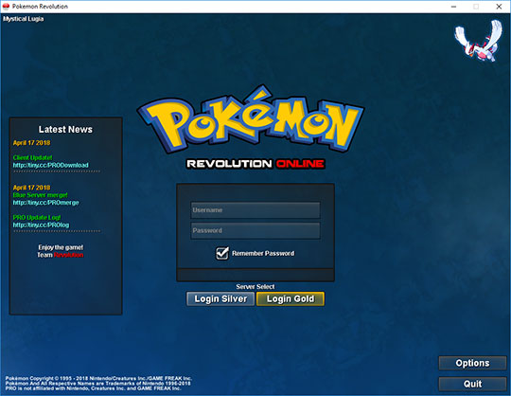Click the Pokemon Revolution Online logo

pyautogui.click(x=251, y=127)
